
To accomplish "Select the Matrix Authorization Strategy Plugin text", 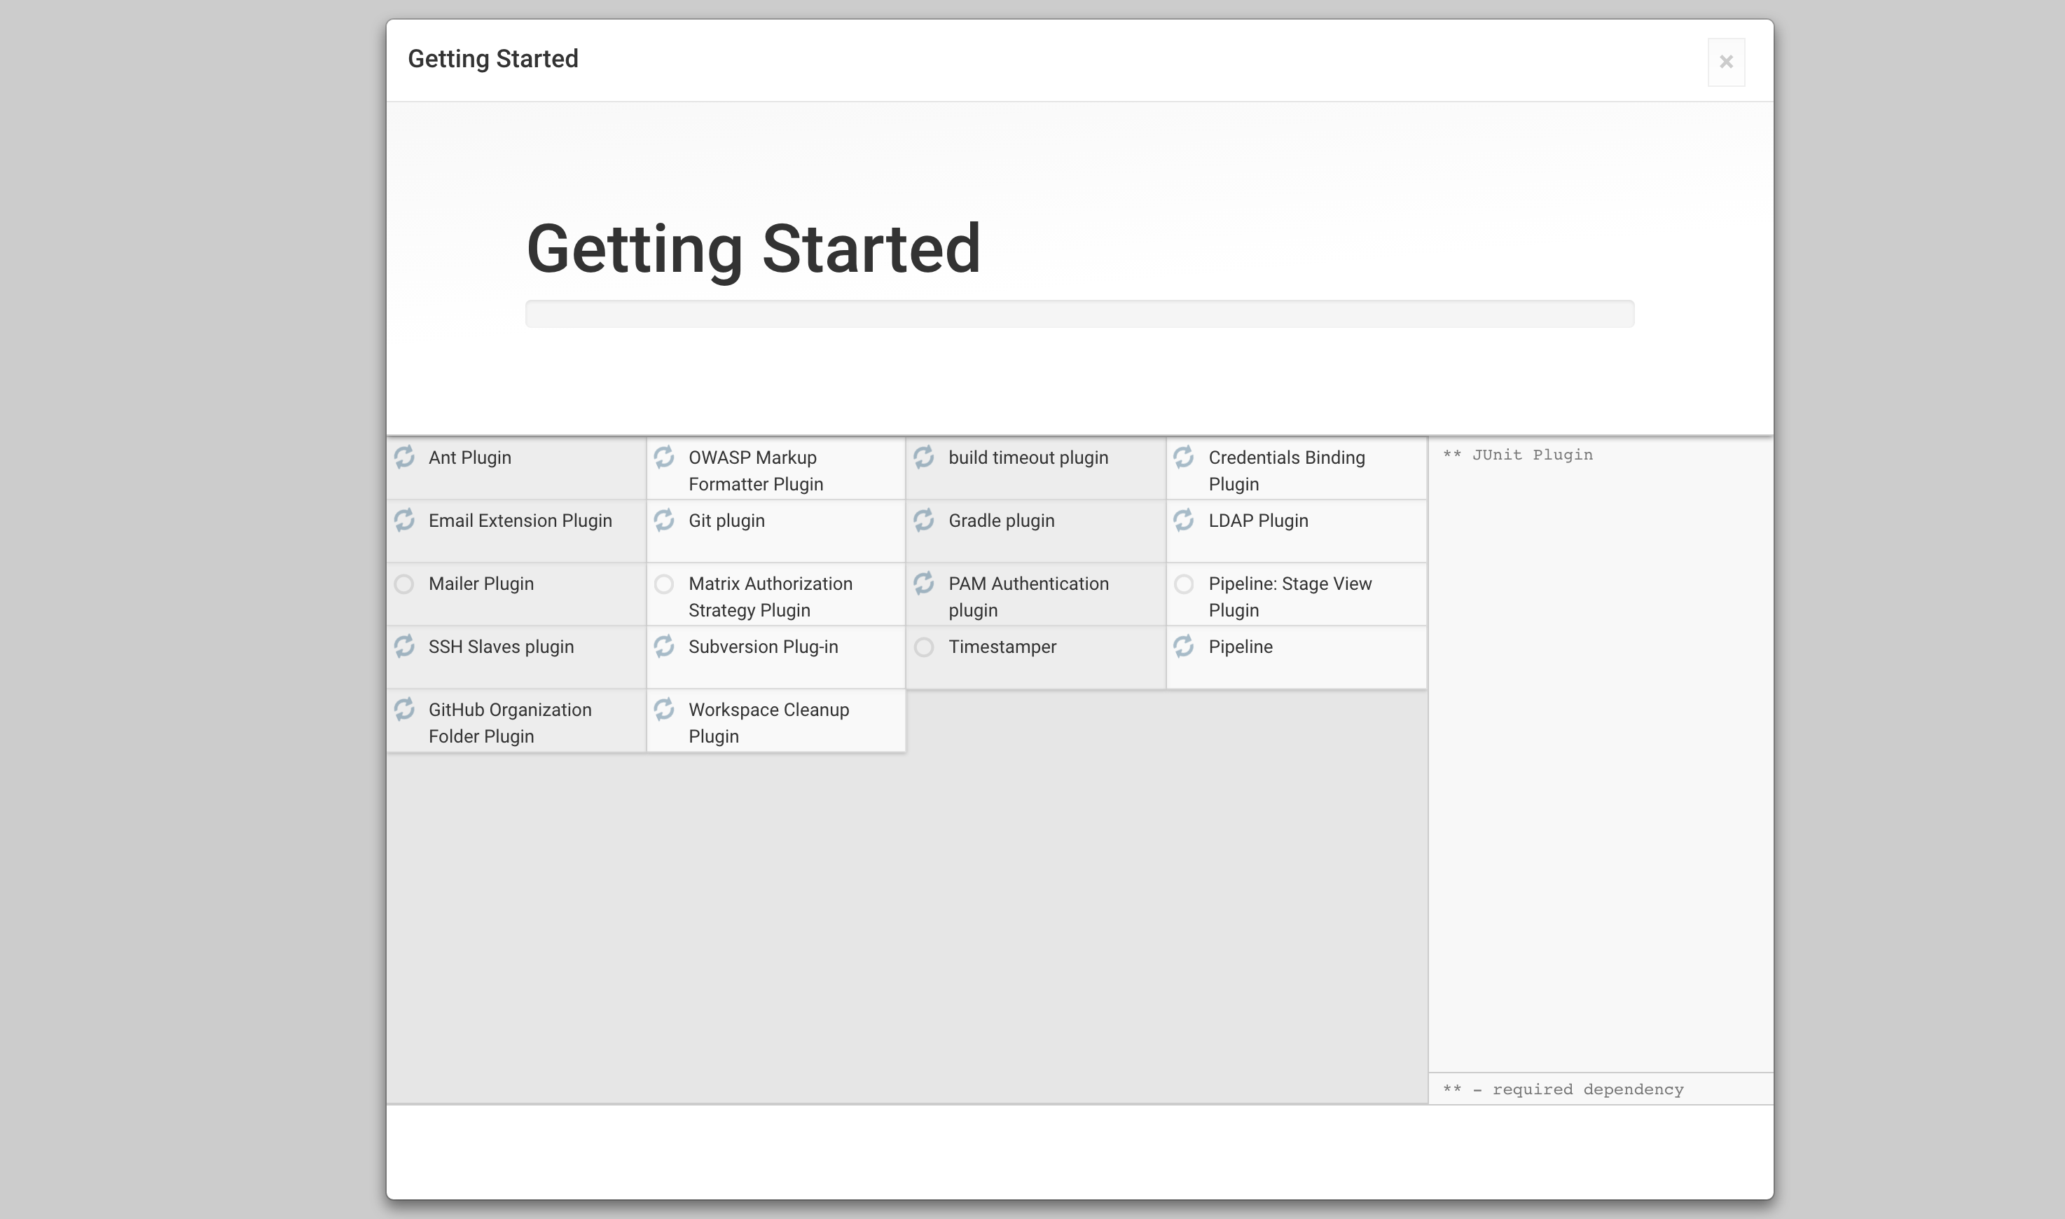I will (770, 597).
